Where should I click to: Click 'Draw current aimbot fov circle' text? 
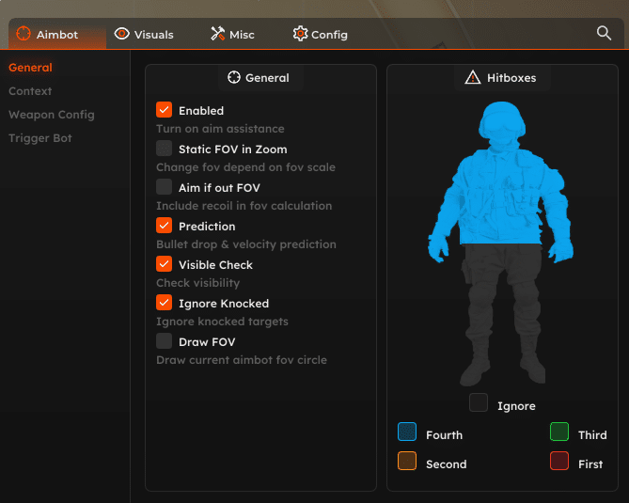tap(242, 360)
